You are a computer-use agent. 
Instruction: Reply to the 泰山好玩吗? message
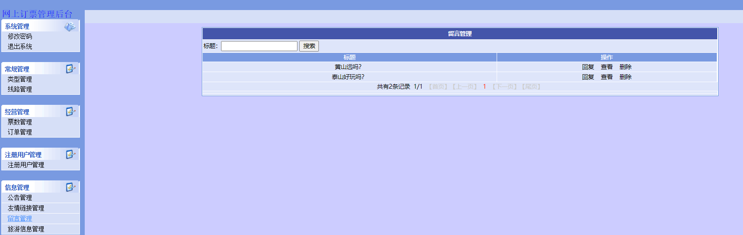click(588, 77)
